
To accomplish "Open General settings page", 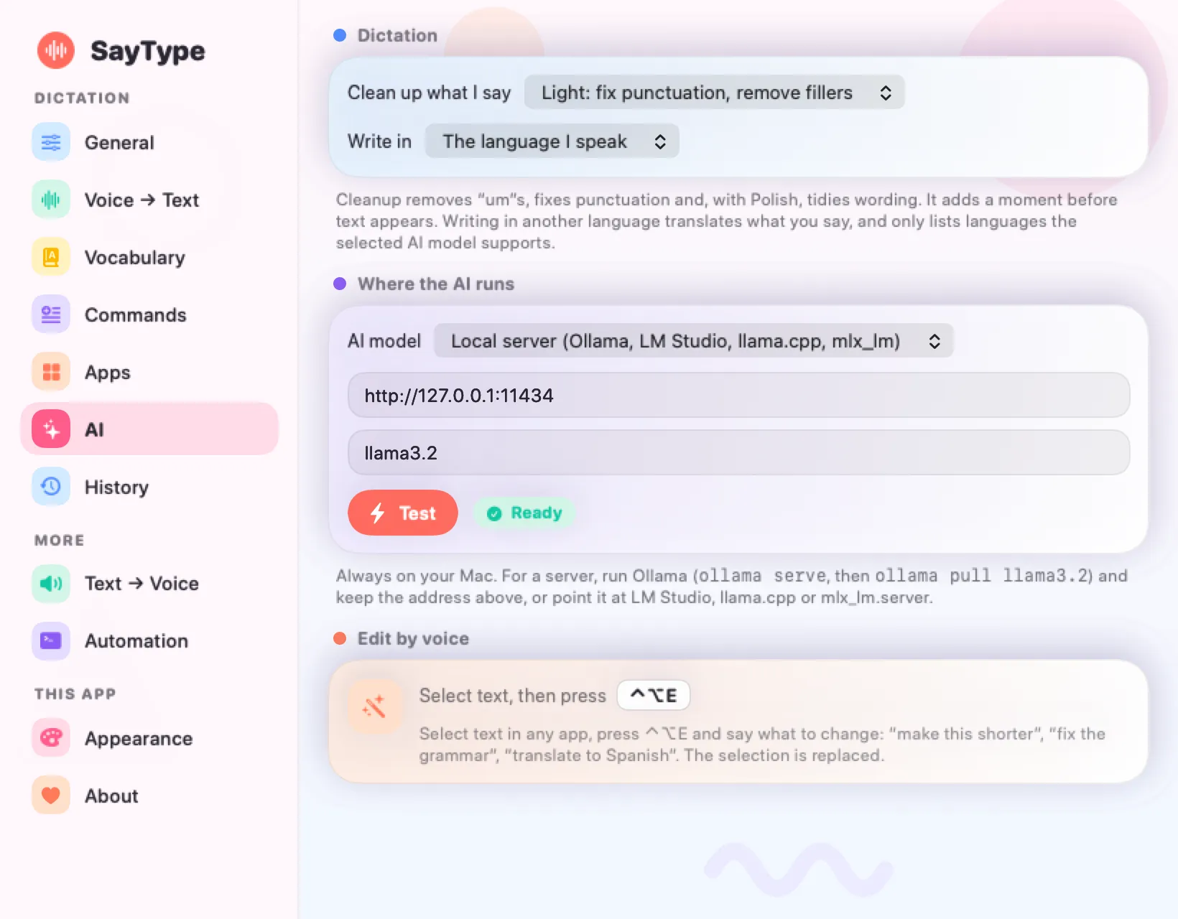I will (149, 142).
